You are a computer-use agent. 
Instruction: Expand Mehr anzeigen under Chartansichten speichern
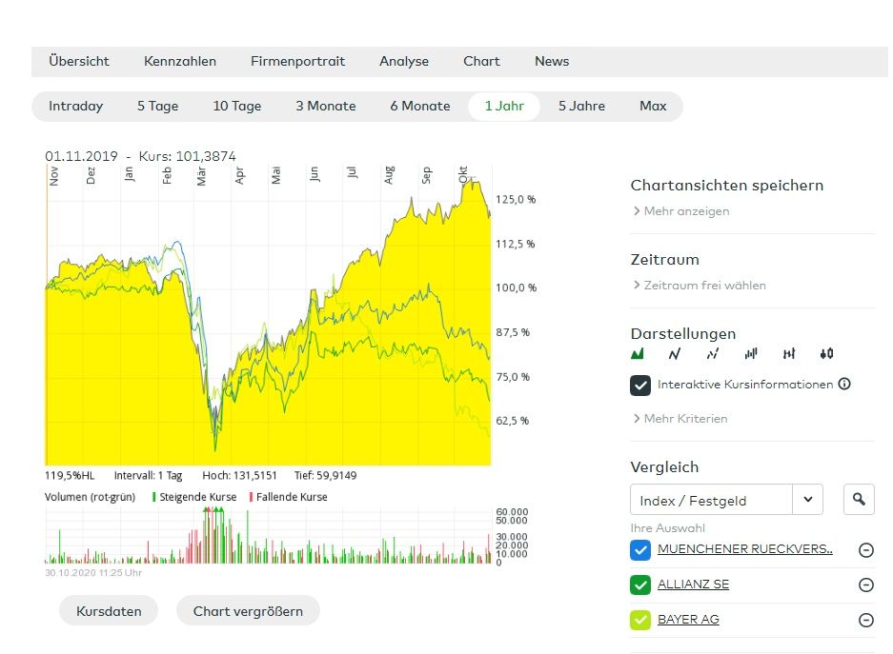click(685, 211)
